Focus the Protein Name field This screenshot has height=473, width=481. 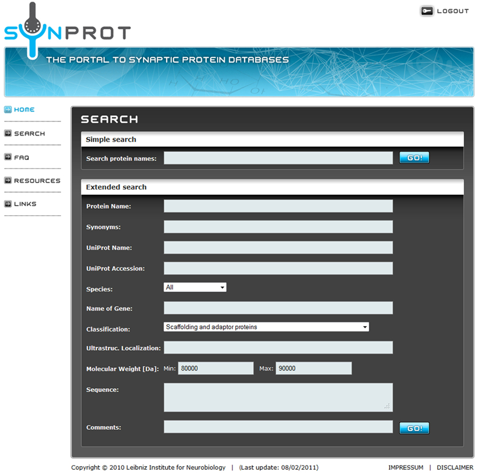coord(278,206)
